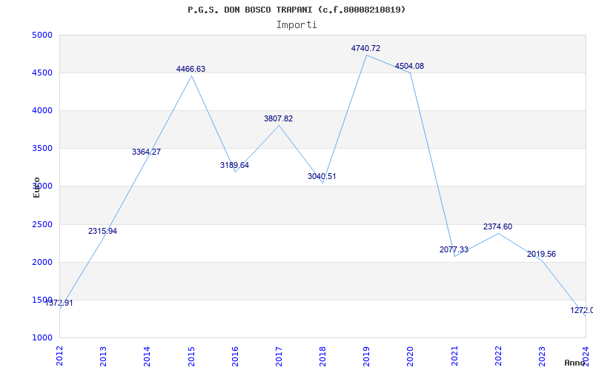This screenshot has height=370, width=593.
Task: Select the 4504.08 data label for 2020
Action: 409,66
